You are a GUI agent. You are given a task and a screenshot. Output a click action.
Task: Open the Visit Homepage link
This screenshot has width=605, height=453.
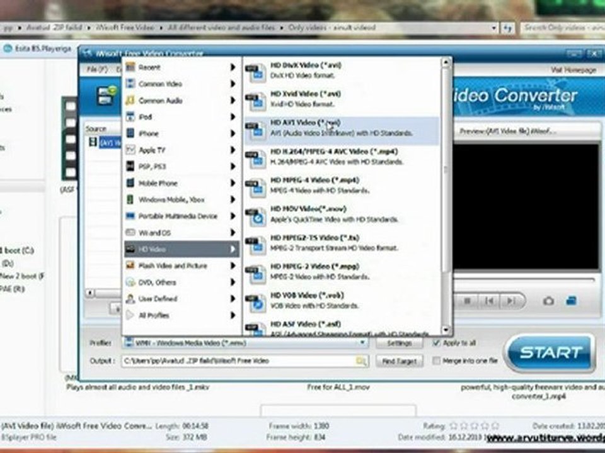(573, 70)
